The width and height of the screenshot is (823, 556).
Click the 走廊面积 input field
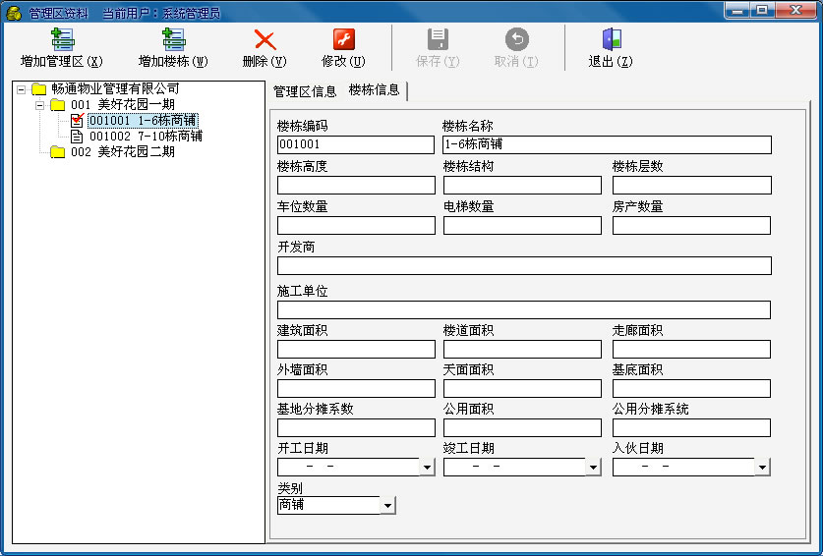tap(691, 350)
